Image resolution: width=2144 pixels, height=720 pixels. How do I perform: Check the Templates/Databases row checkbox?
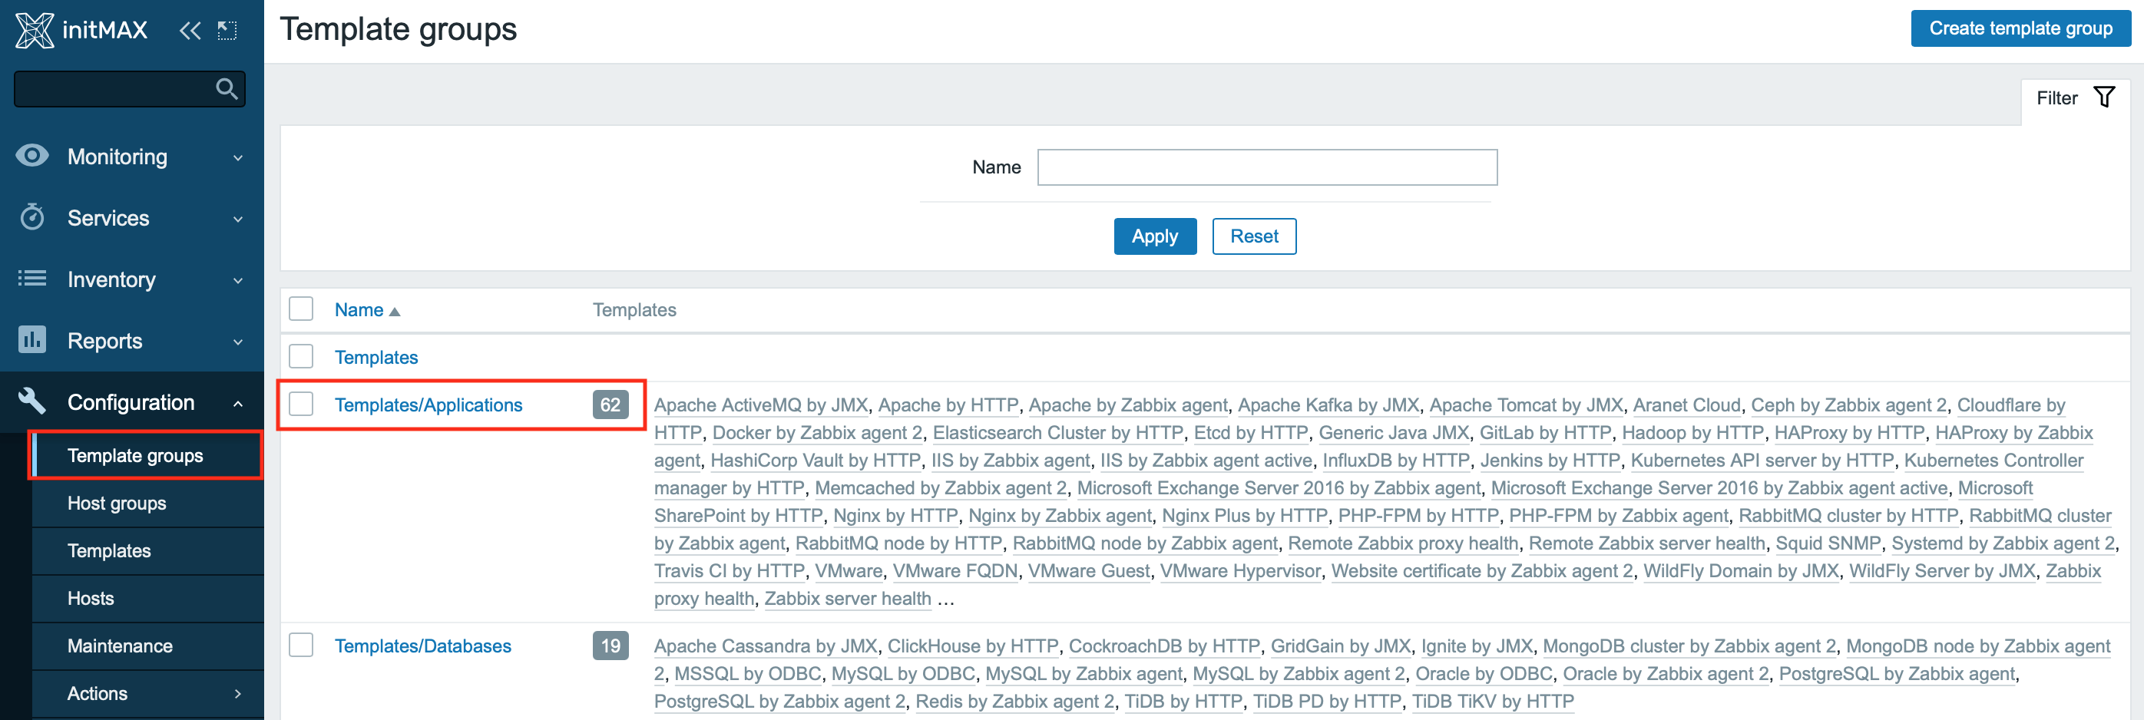(300, 646)
